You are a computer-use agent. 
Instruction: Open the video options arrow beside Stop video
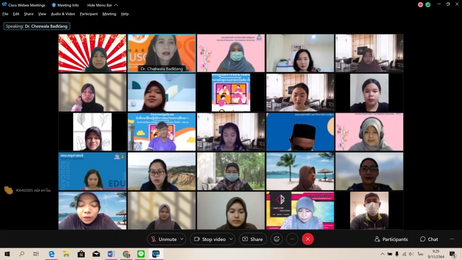tap(232, 239)
